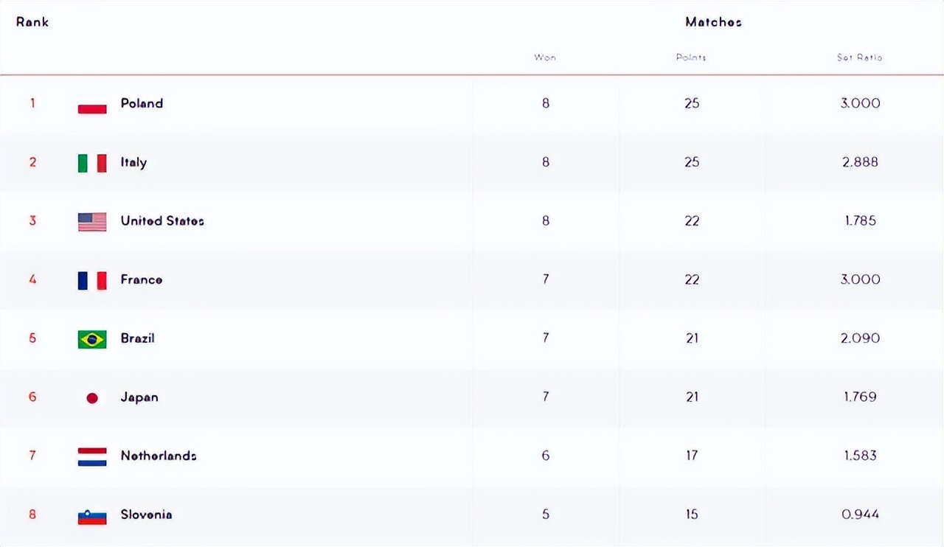Click Japan's set ratio 1.769
944x547 pixels.
click(x=860, y=397)
